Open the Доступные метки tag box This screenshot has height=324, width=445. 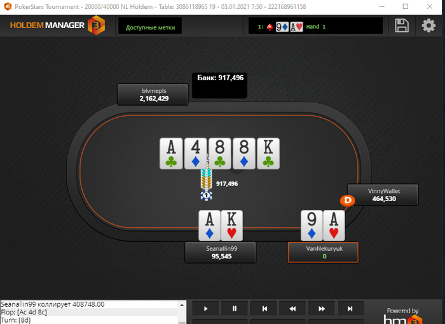(x=150, y=26)
